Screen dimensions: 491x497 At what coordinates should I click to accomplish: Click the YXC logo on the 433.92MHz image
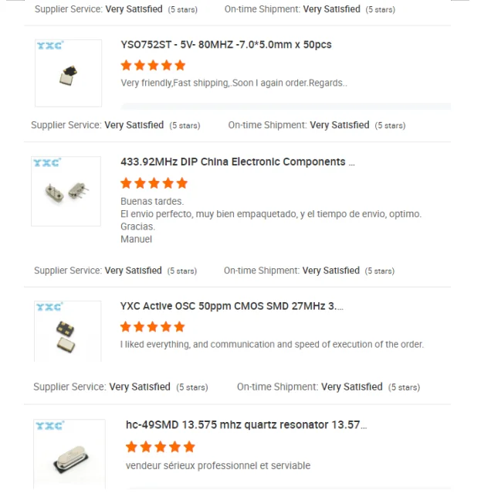pyautogui.click(x=47, y=163)
